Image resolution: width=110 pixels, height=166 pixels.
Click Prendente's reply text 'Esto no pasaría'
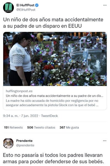coord(53,158)
